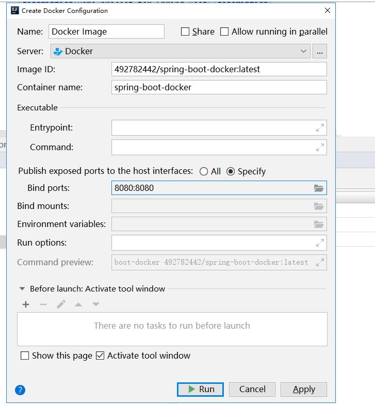Select the Specify ports radio option

(231, 172)
